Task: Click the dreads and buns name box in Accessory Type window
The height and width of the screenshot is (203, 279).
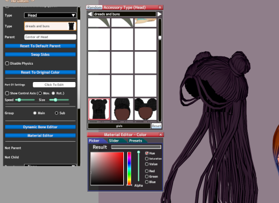Action: [x=124, y=14]
